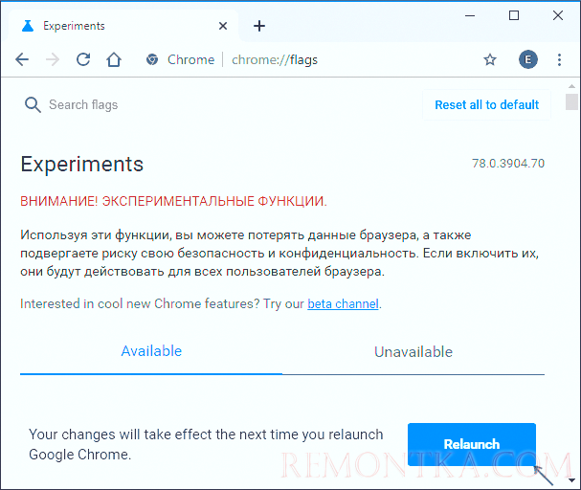This screenshot has width=581, height=490.
Task: Open a new tab with the plus button
Action: [x=259, y=26]
